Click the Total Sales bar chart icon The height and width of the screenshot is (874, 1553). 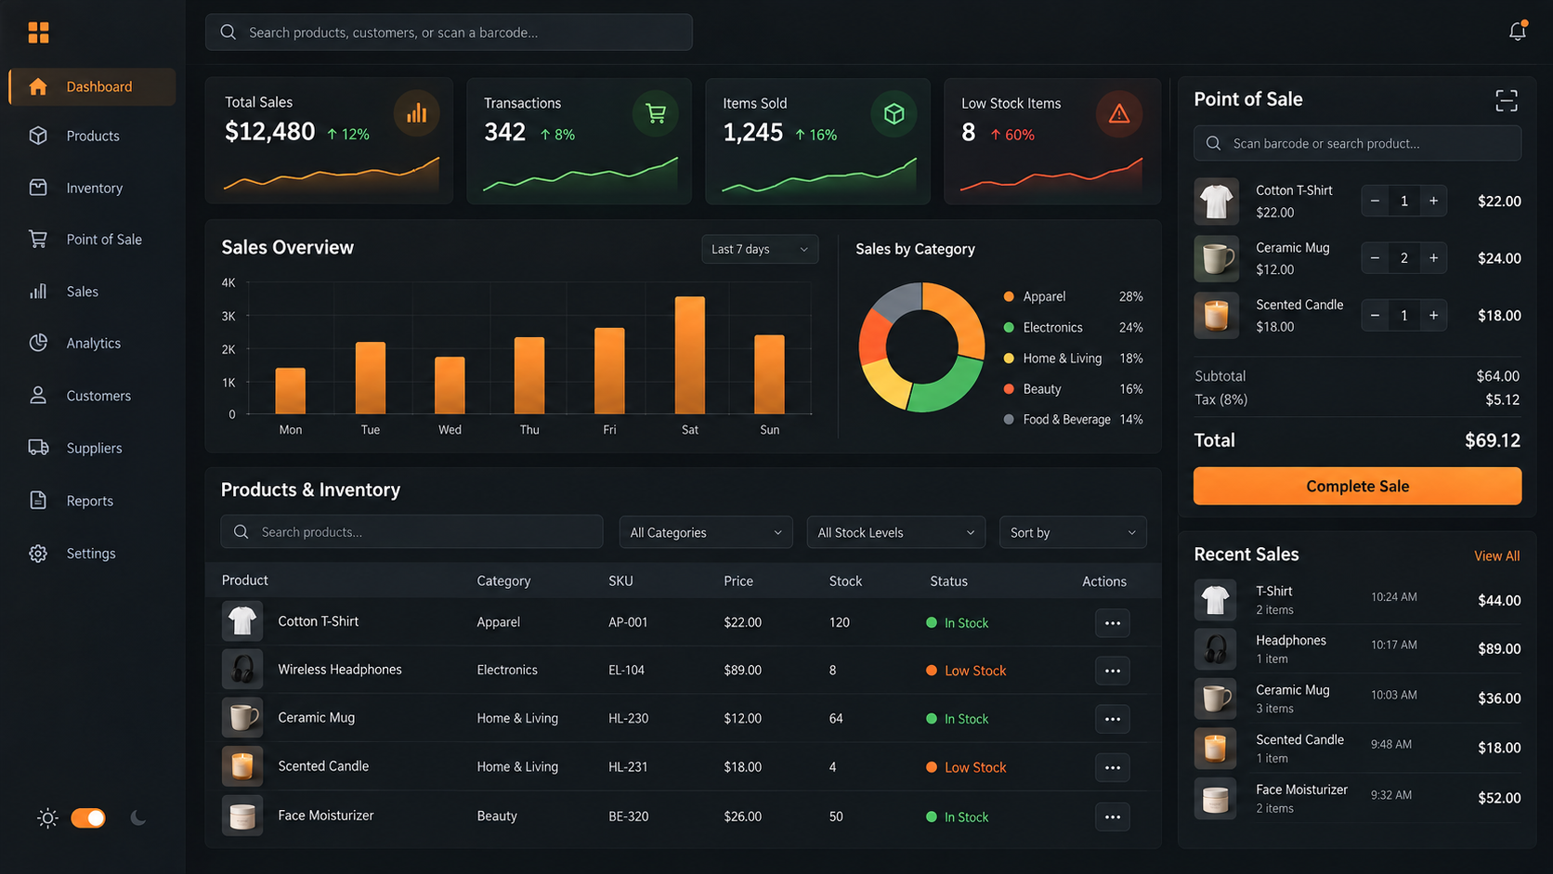[416, 113]
